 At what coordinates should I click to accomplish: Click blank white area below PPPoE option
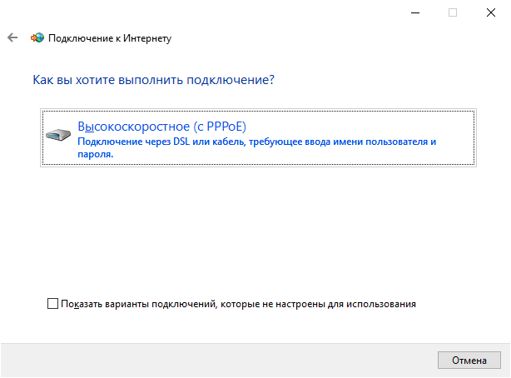click(250, 225)
